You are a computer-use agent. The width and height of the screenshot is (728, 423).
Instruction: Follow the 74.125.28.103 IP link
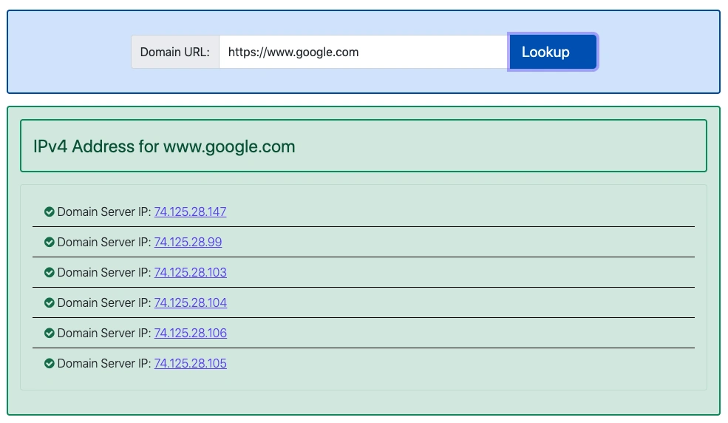pos(190,273)
